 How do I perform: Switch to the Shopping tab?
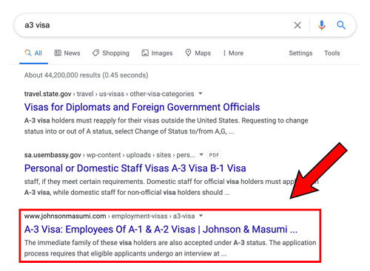pyautogui.click(x=111, y=53)
